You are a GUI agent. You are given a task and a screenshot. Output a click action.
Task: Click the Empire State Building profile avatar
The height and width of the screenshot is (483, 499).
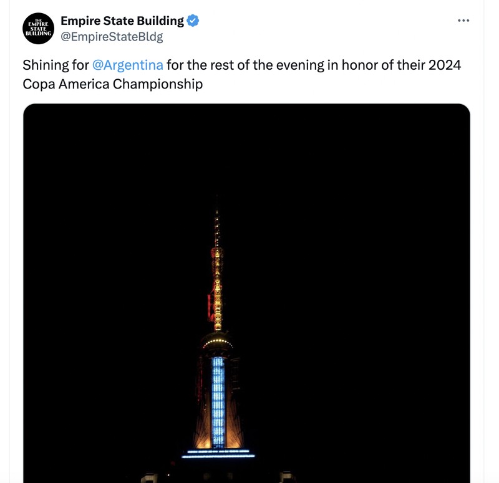click(x=39, y=29)
